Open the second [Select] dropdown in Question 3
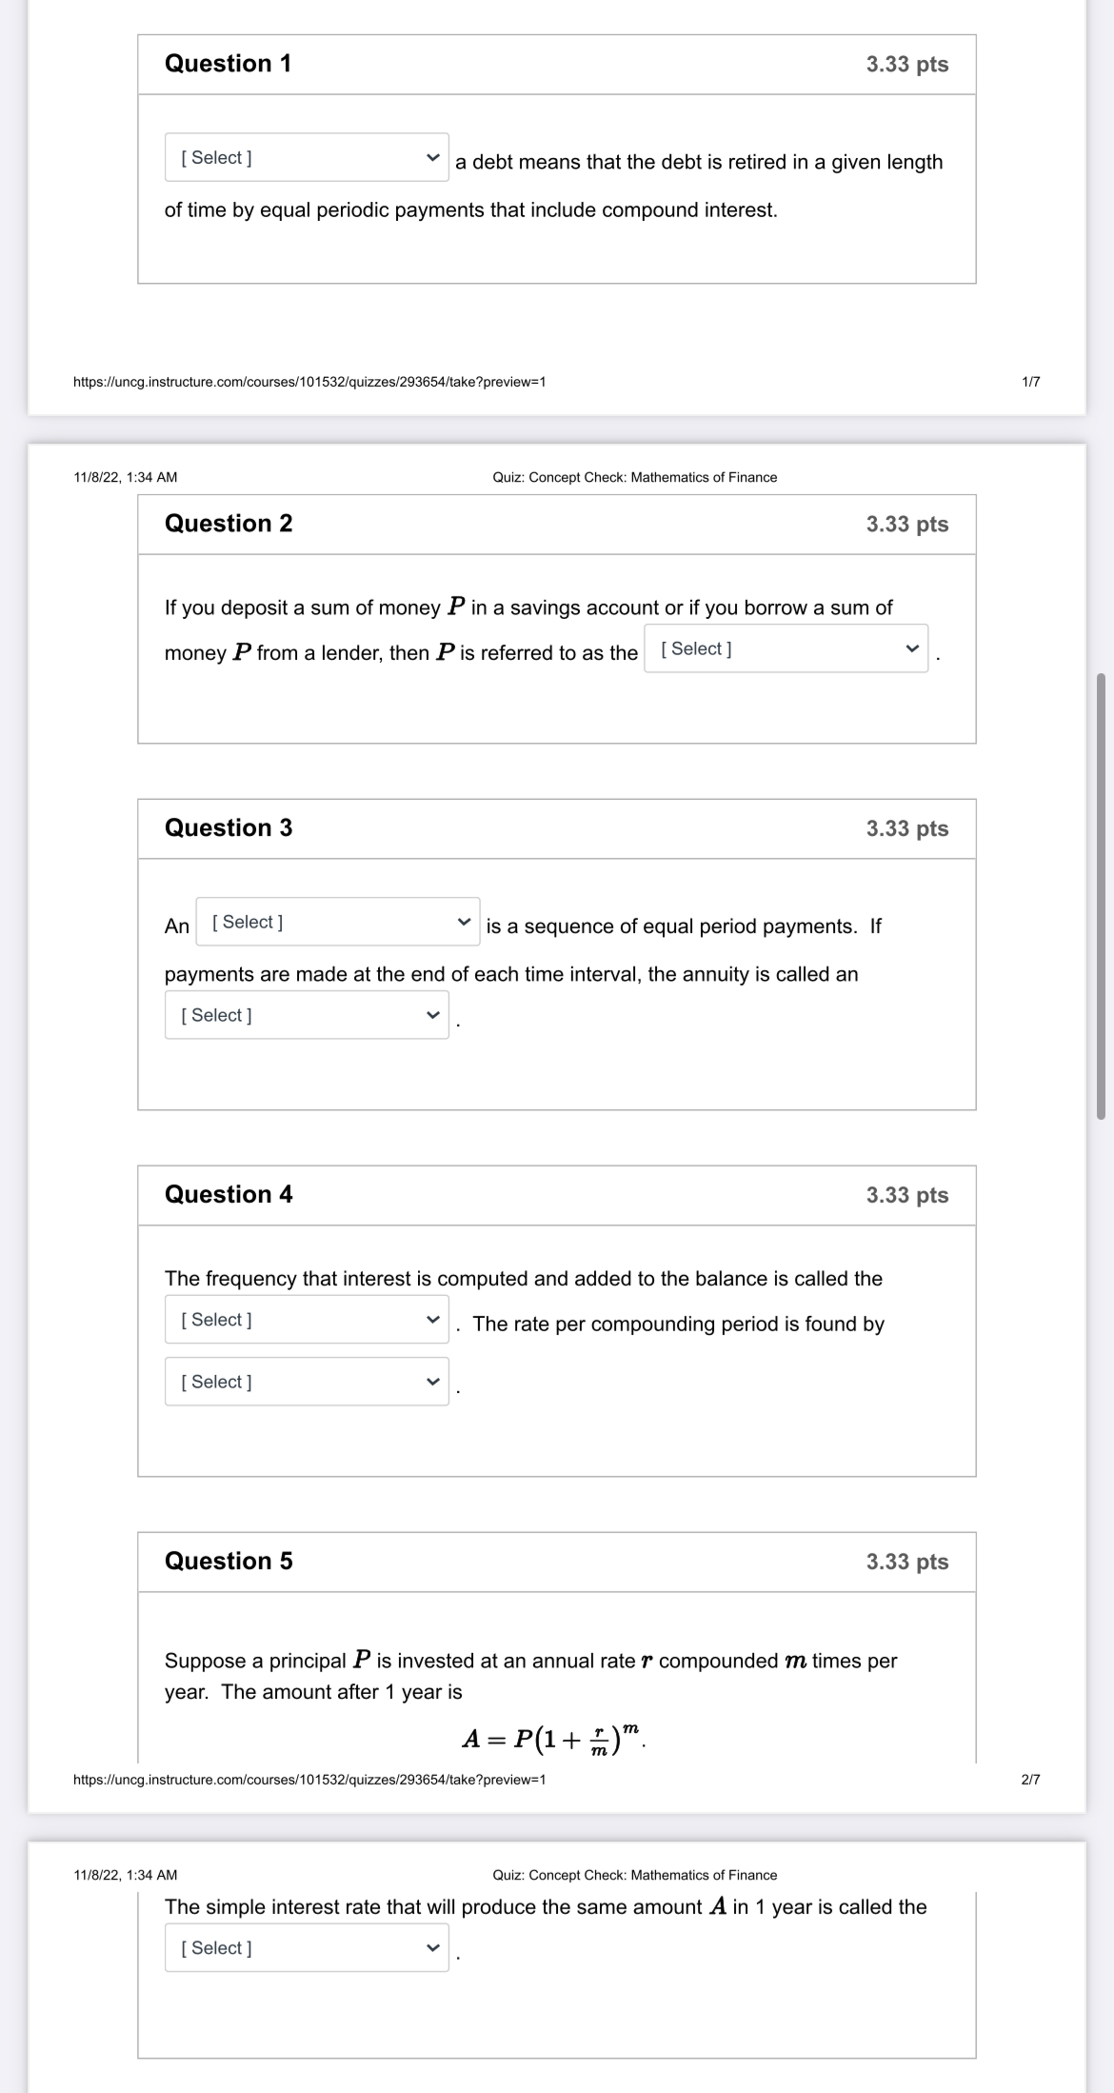 (307, 1015)
